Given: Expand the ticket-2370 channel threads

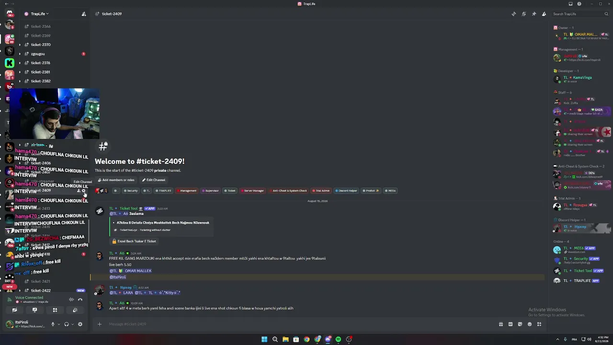Looking at the screenshot, I should (20, 45).
